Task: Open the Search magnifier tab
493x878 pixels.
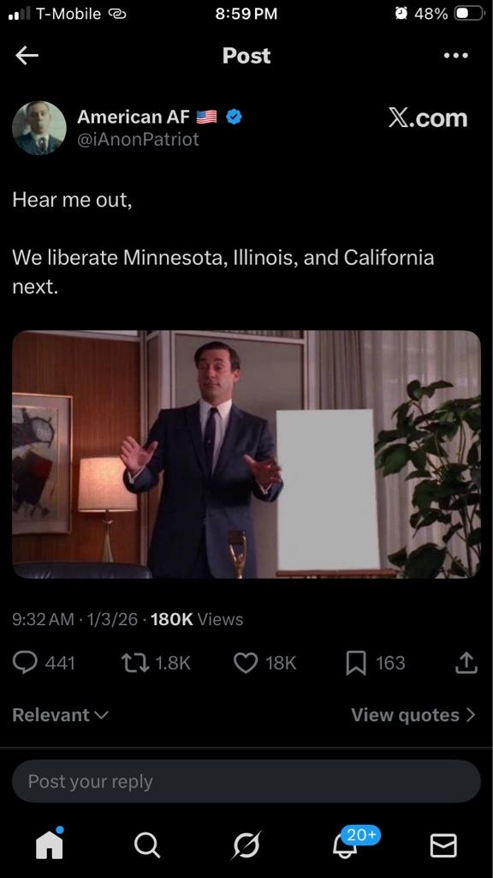Action: pos(147,845)
